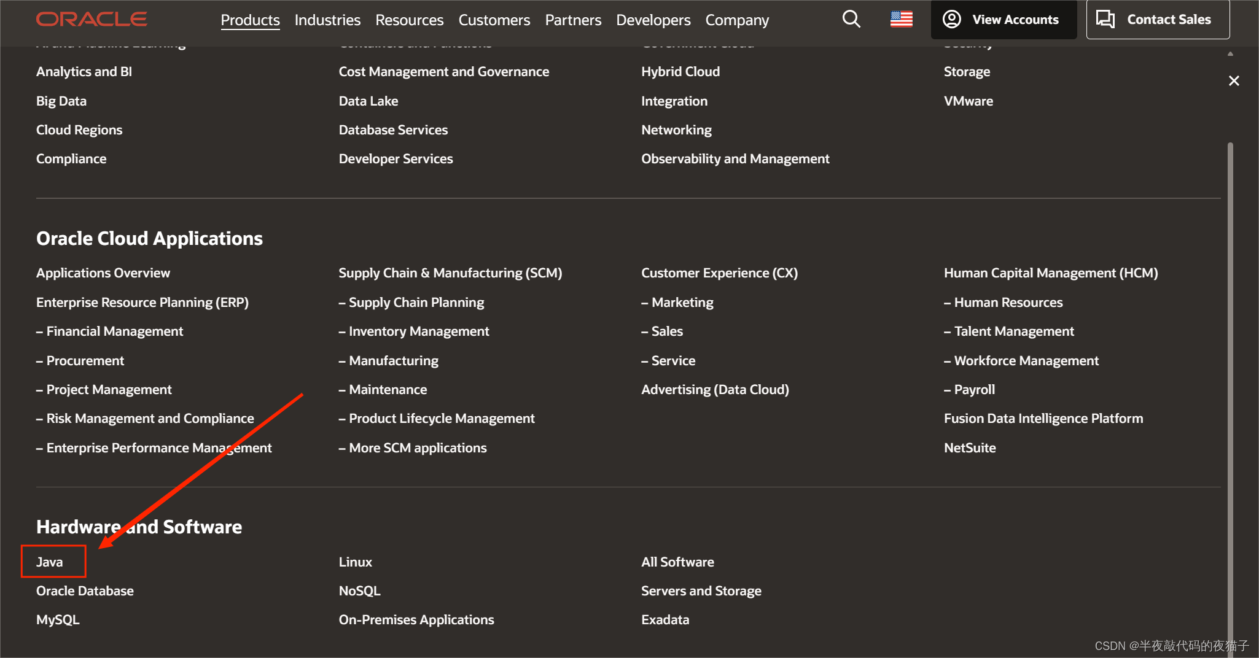Open the Industries menu
This screenshot has width=1259, height=658.
327,20
